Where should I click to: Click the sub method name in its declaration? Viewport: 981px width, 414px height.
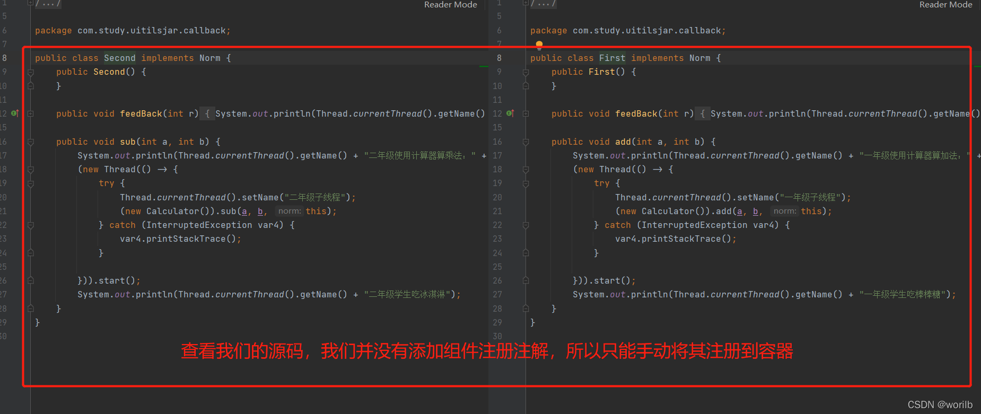(x=128, y=142)
